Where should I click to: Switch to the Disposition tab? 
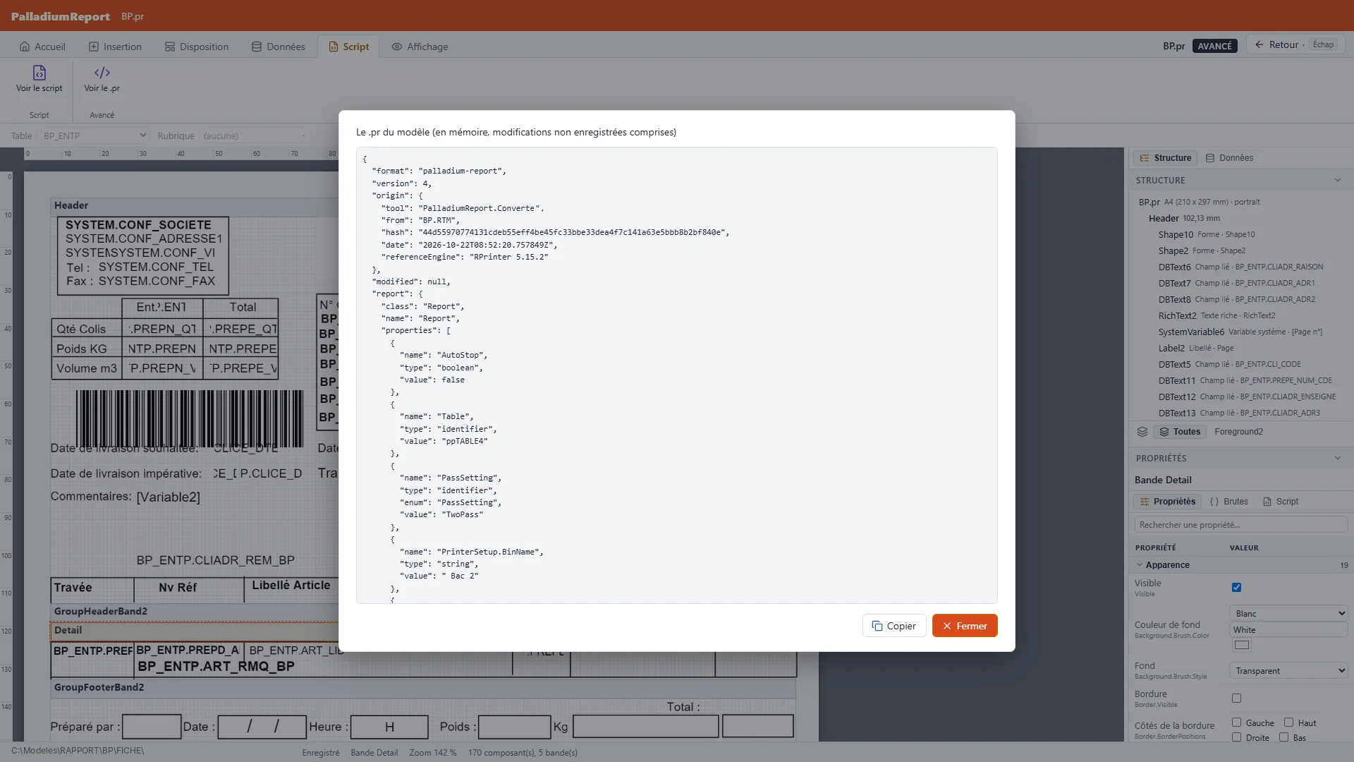coord(197,47)
